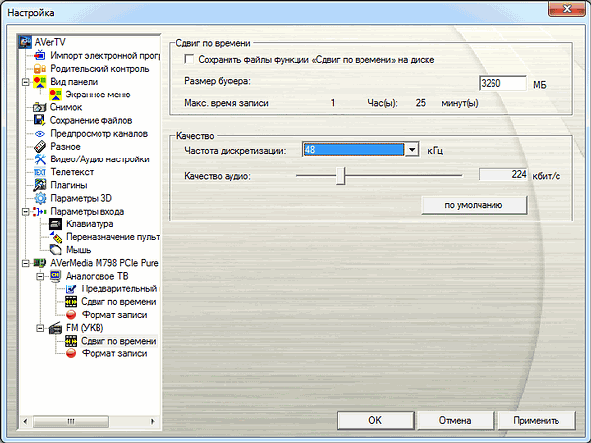Enable saving time shift files on disk
The image size is (591, 443).
point(189,59)
